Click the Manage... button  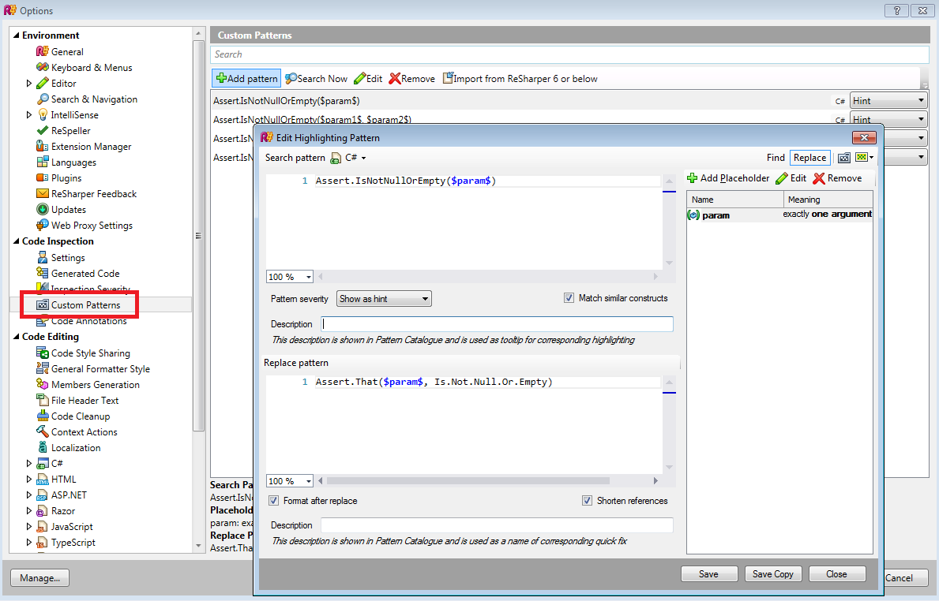[x=39, y=577]
